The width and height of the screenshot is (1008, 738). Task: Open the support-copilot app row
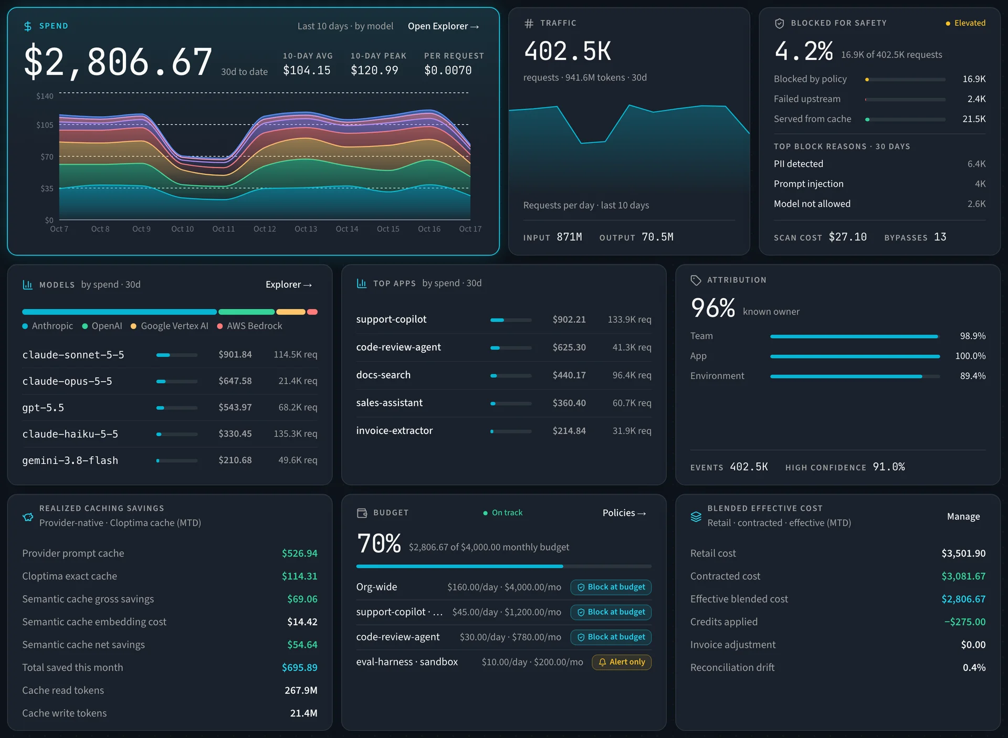[x=503, y=320]
